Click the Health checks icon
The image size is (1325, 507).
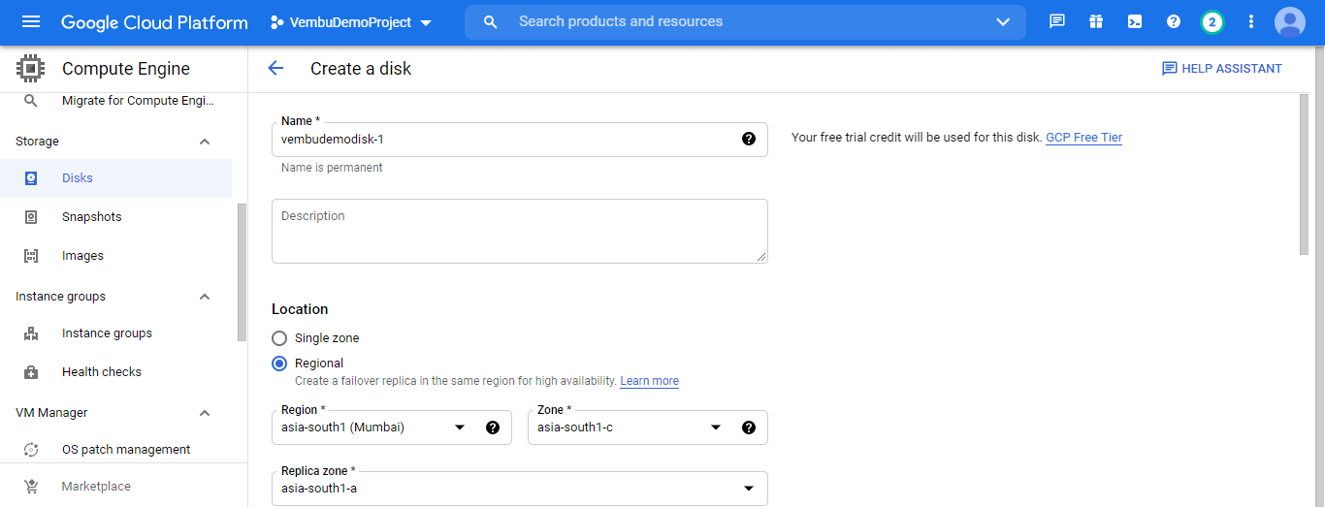[31, 372]
